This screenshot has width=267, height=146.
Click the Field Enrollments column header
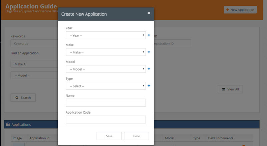pos(221,138)
